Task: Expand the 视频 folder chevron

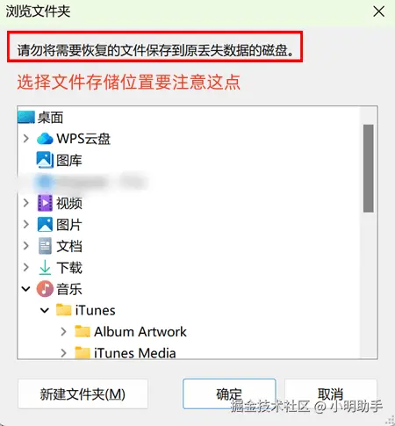Action: click(26, 203)
